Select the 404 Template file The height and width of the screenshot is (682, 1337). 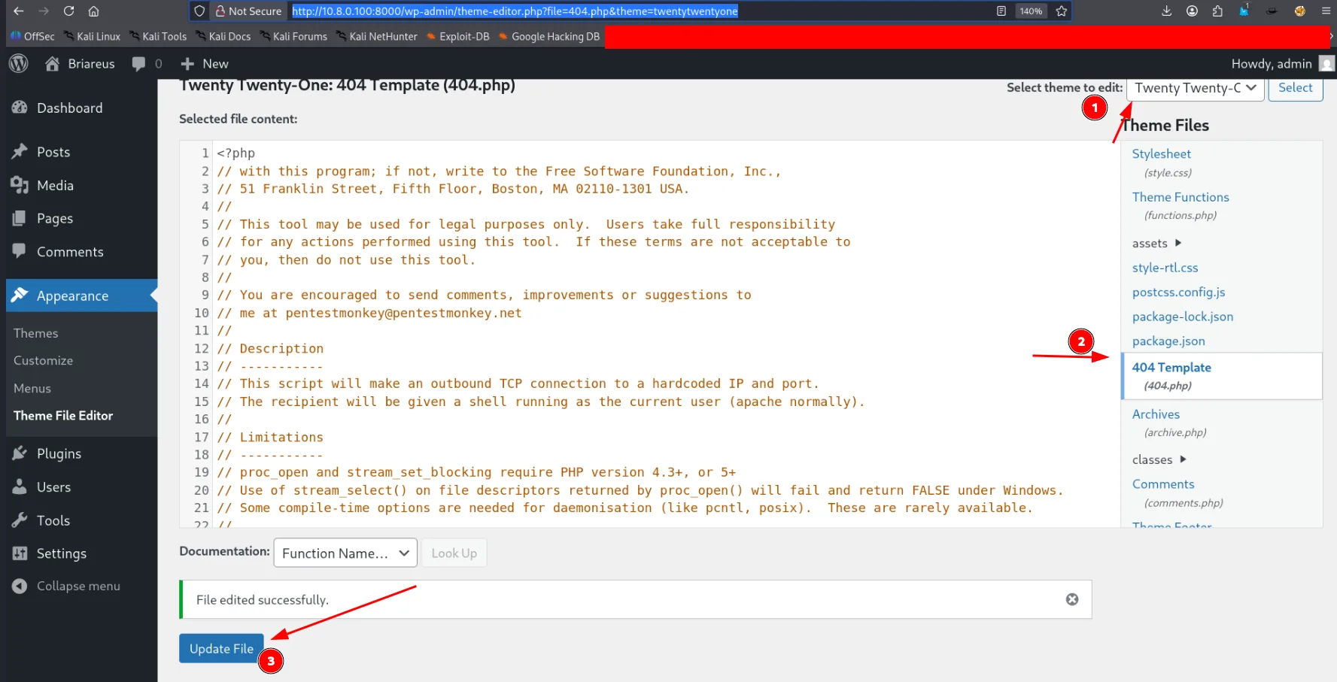click(1221, 376)
